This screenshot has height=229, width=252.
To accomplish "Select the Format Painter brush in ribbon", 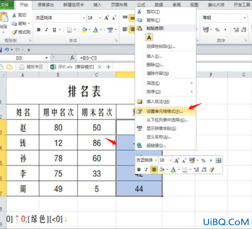I will click(x=14, y=32).
